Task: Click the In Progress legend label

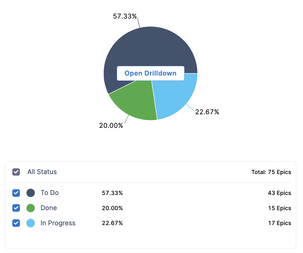Action: pos(58,223)
